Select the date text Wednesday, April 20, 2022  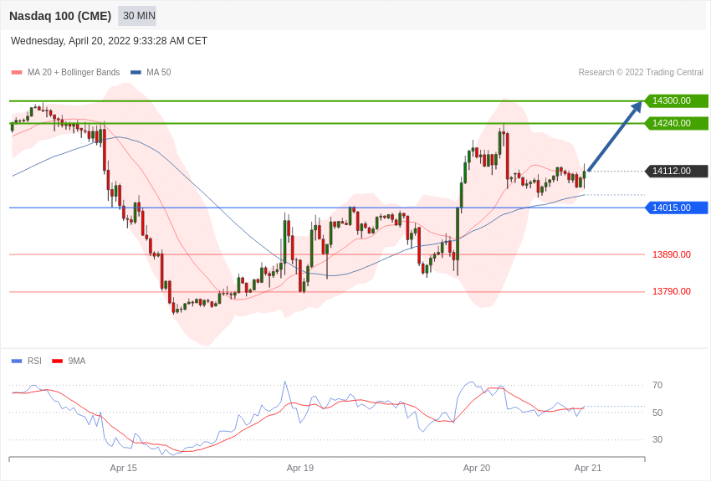point(70,41)
